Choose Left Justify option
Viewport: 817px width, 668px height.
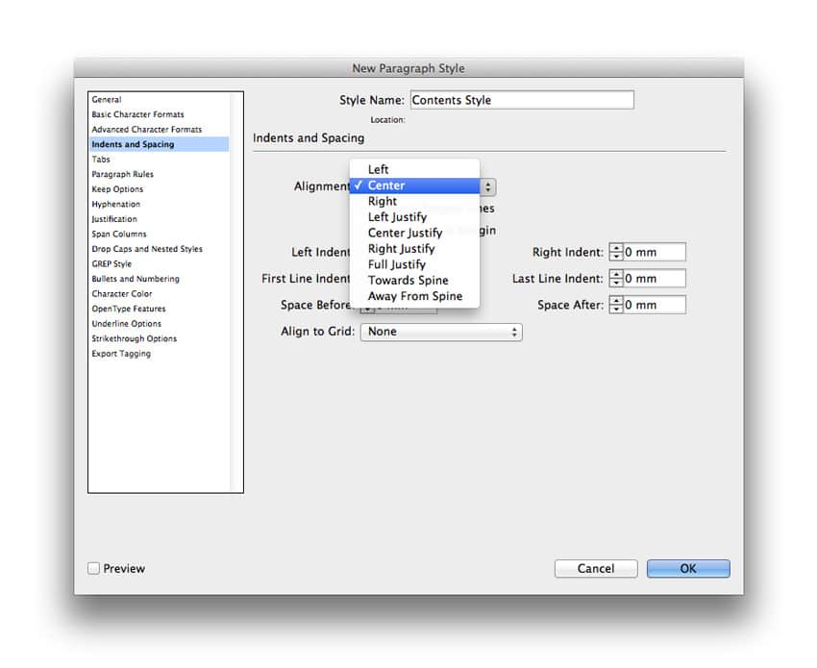(414, 217)
